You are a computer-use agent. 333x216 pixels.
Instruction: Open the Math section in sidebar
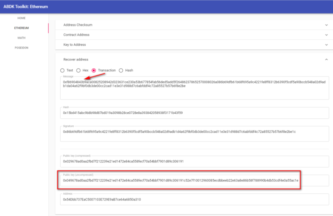pos(22,38)
